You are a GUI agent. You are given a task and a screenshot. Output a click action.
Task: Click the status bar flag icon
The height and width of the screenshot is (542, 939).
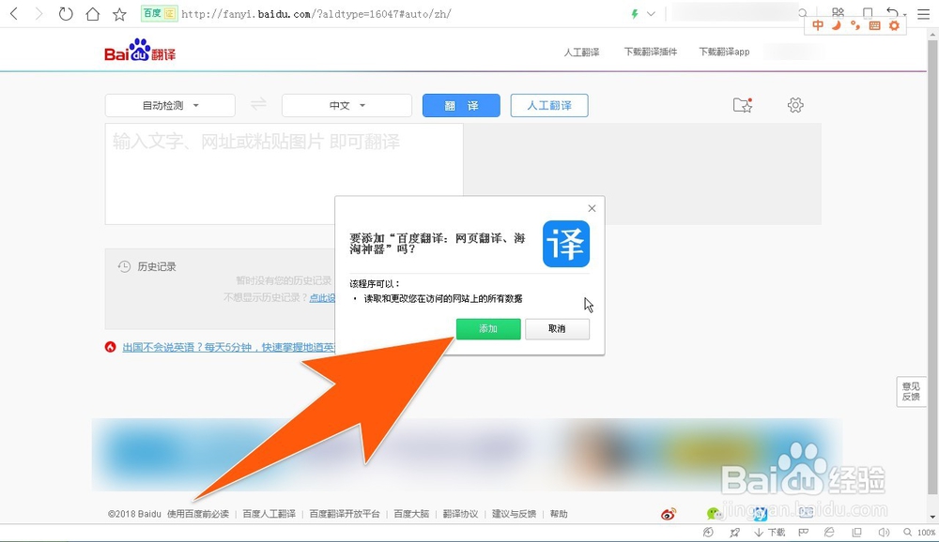(804, 533)
